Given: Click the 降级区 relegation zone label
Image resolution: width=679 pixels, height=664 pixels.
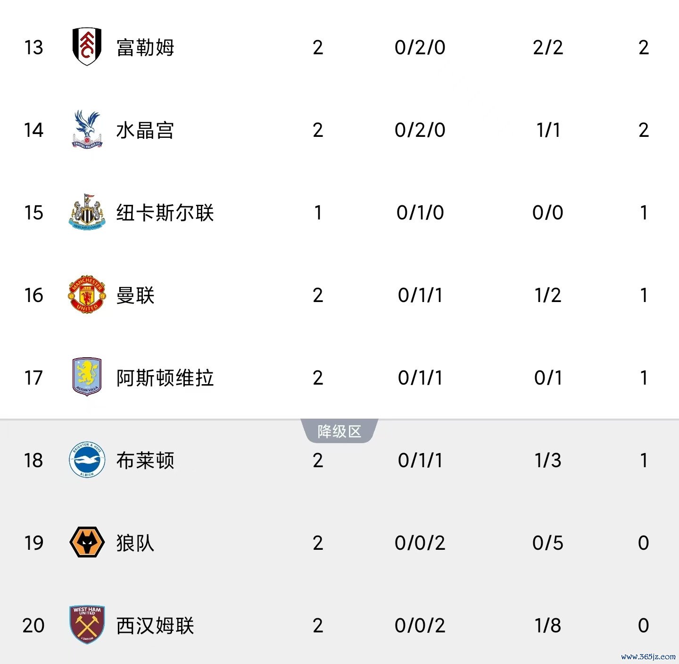Looking at the screenshot, I should tap(339, 431).
